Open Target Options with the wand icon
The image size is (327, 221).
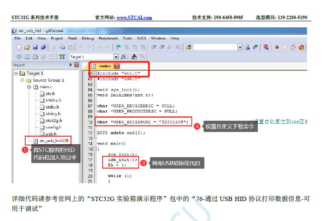tap(123, 56)
